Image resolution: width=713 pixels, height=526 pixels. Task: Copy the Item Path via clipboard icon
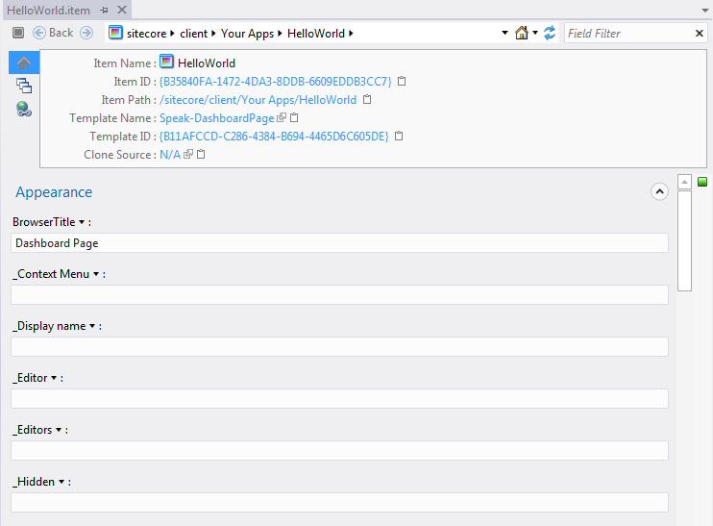(x=367, y=100)
